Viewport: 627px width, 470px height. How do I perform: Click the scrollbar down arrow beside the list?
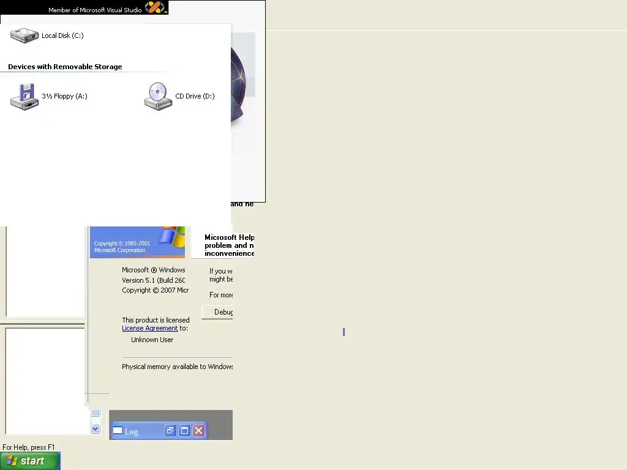[x=95, y=428]
